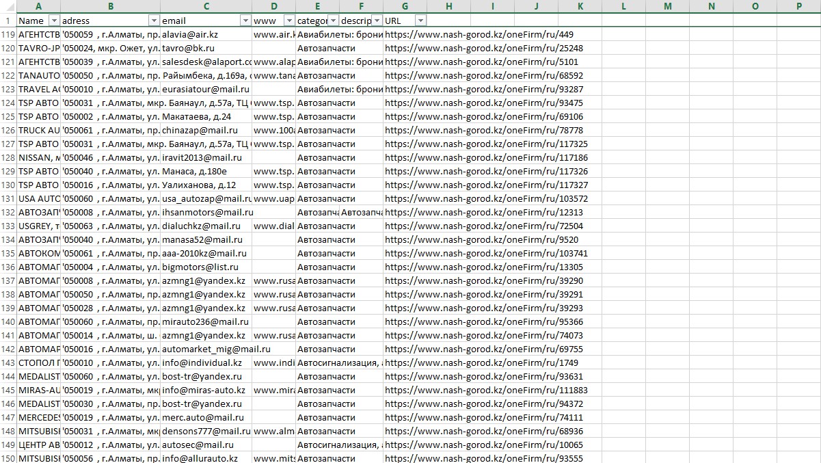Viewport: 821px width, 463px height.
Task: Click the densons777@mail.ru cell
Action: coord(206,431)
